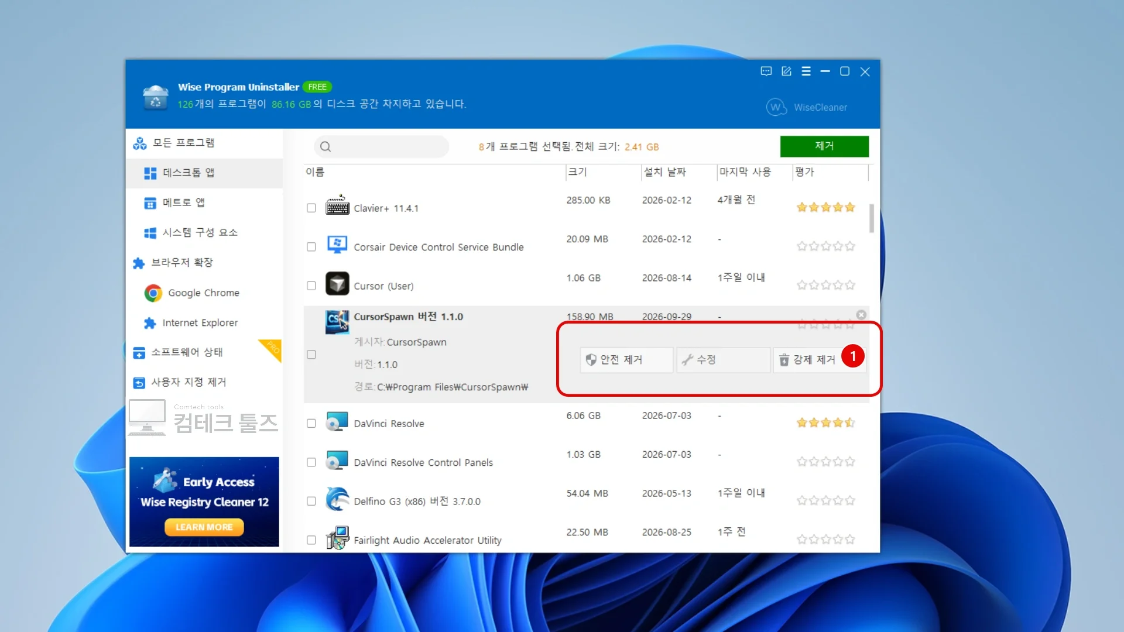The image size is (1124, 632).
Task: Check the DaVinci Resolve Control Panels checkbox
Action: click(311, 462)
